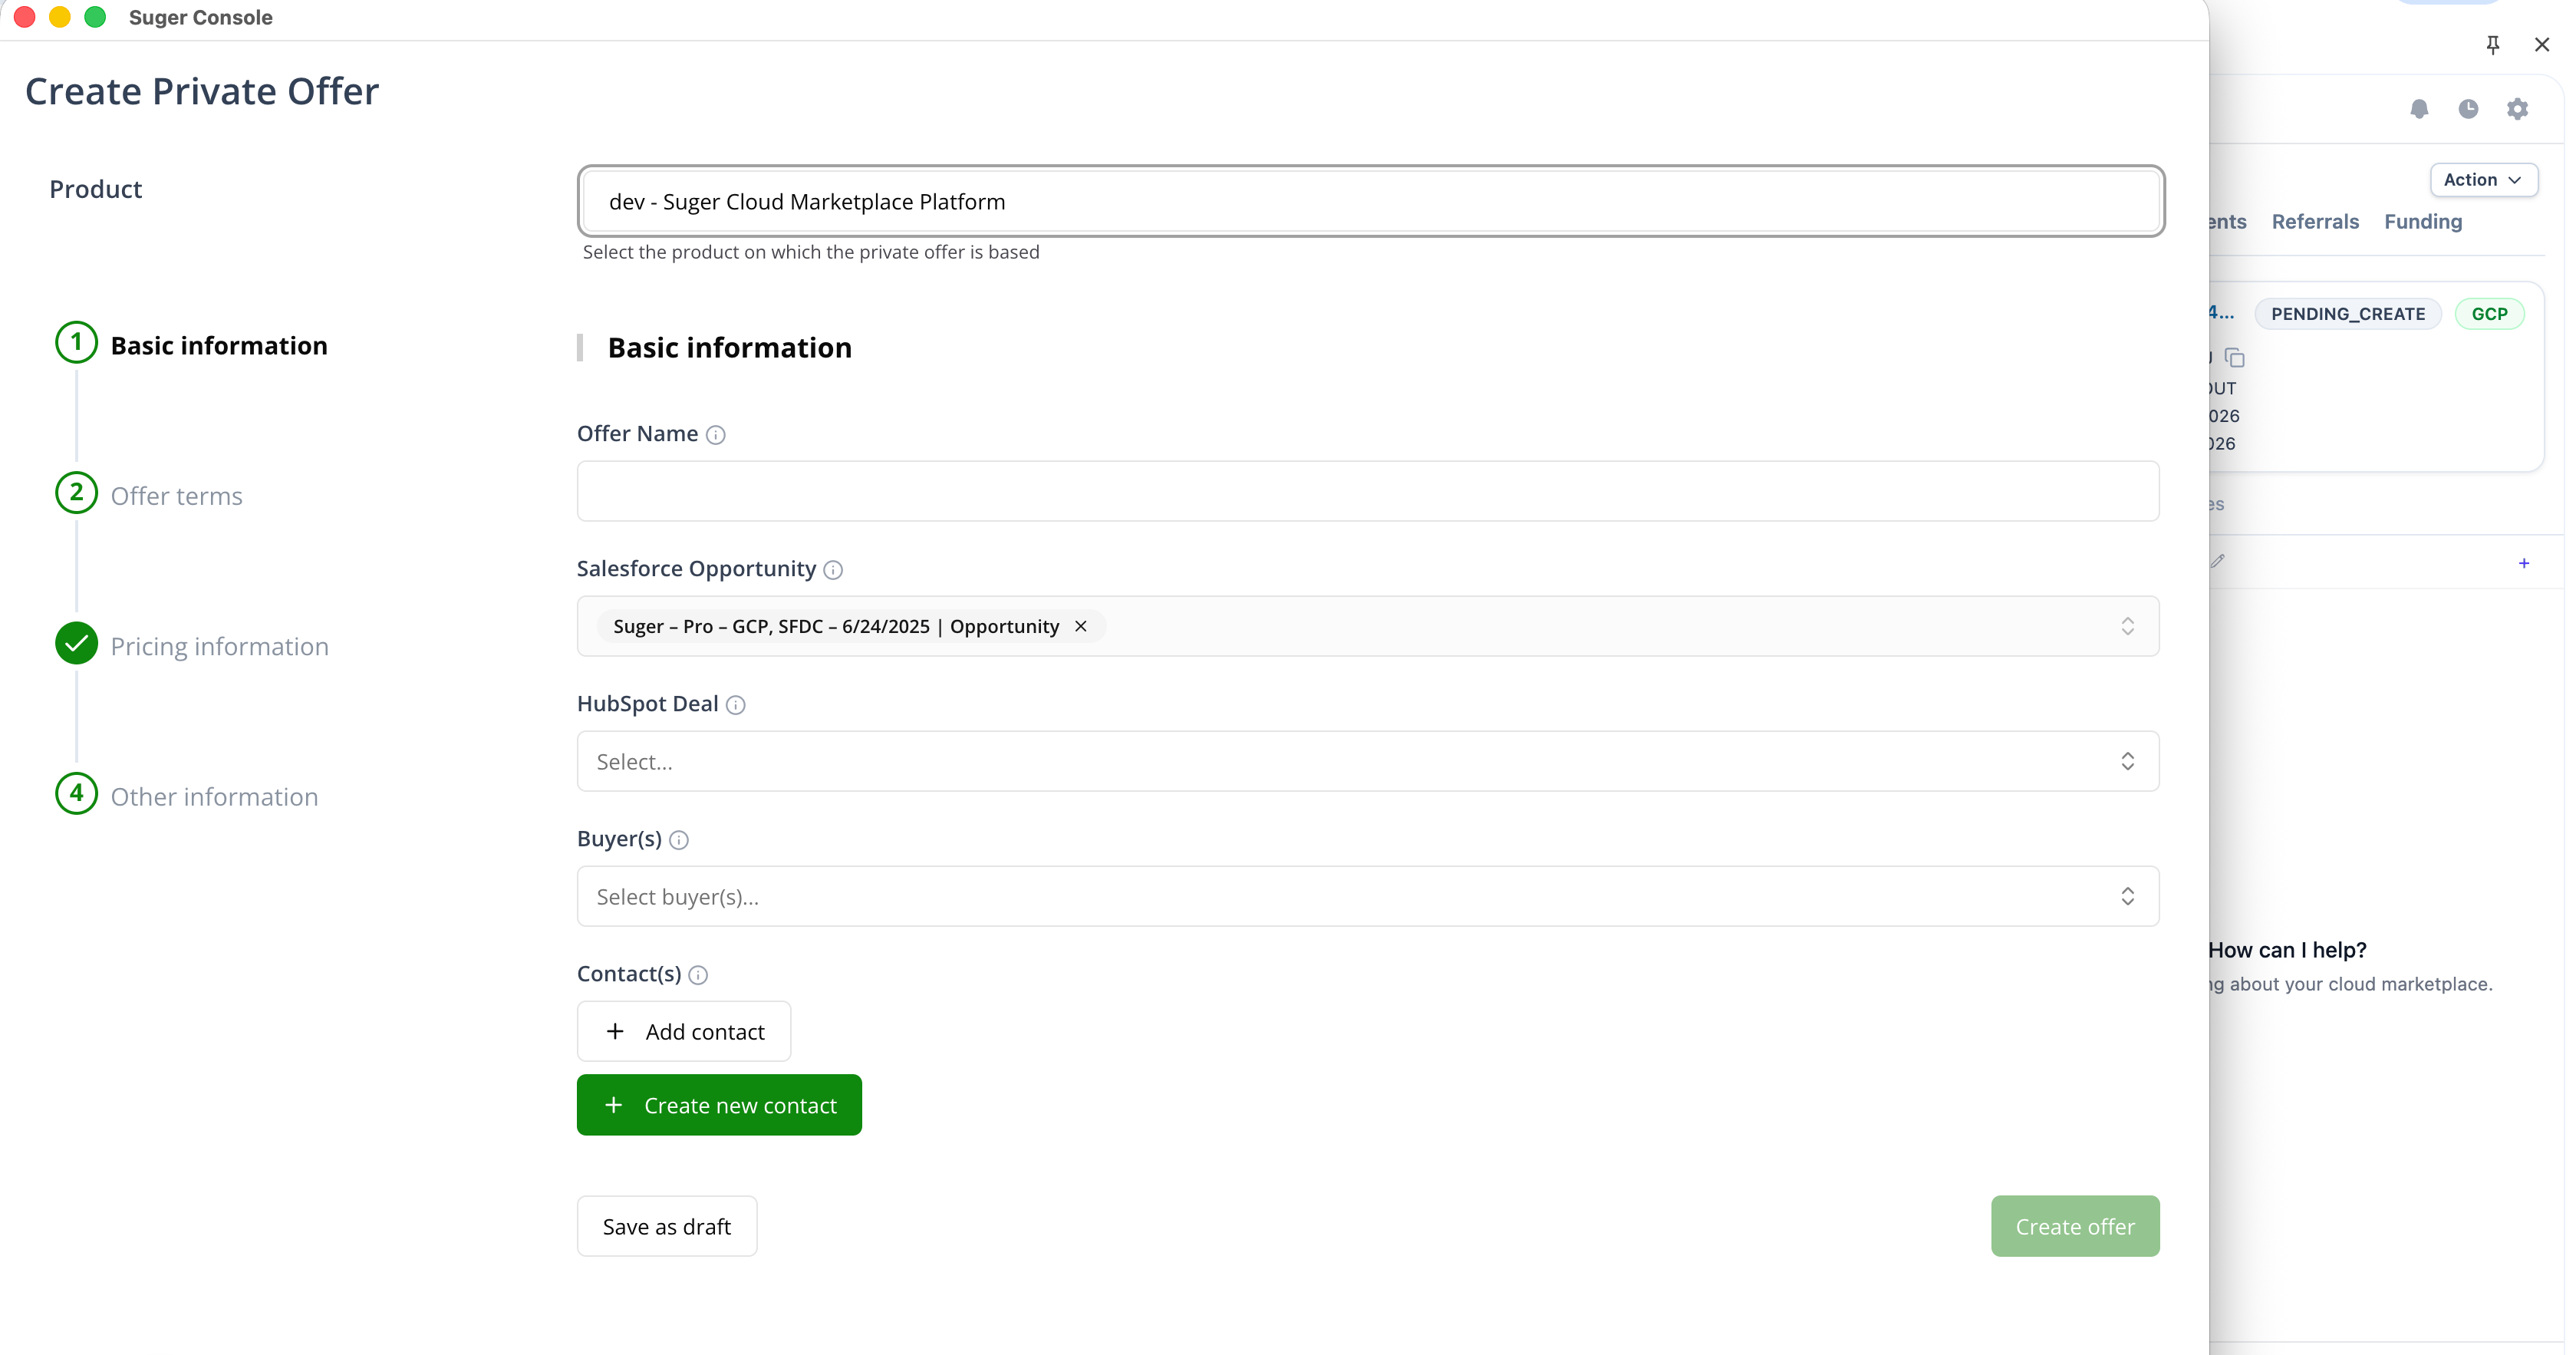Viewport: 2576px width, 1355px height.
Task: Open the notifications bell icon
Action: tap(2419, 109)
